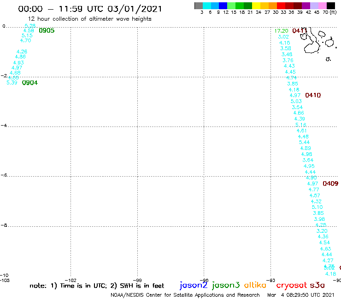
Task: Click the -102 longitude axis label
Action: (71, 280)
